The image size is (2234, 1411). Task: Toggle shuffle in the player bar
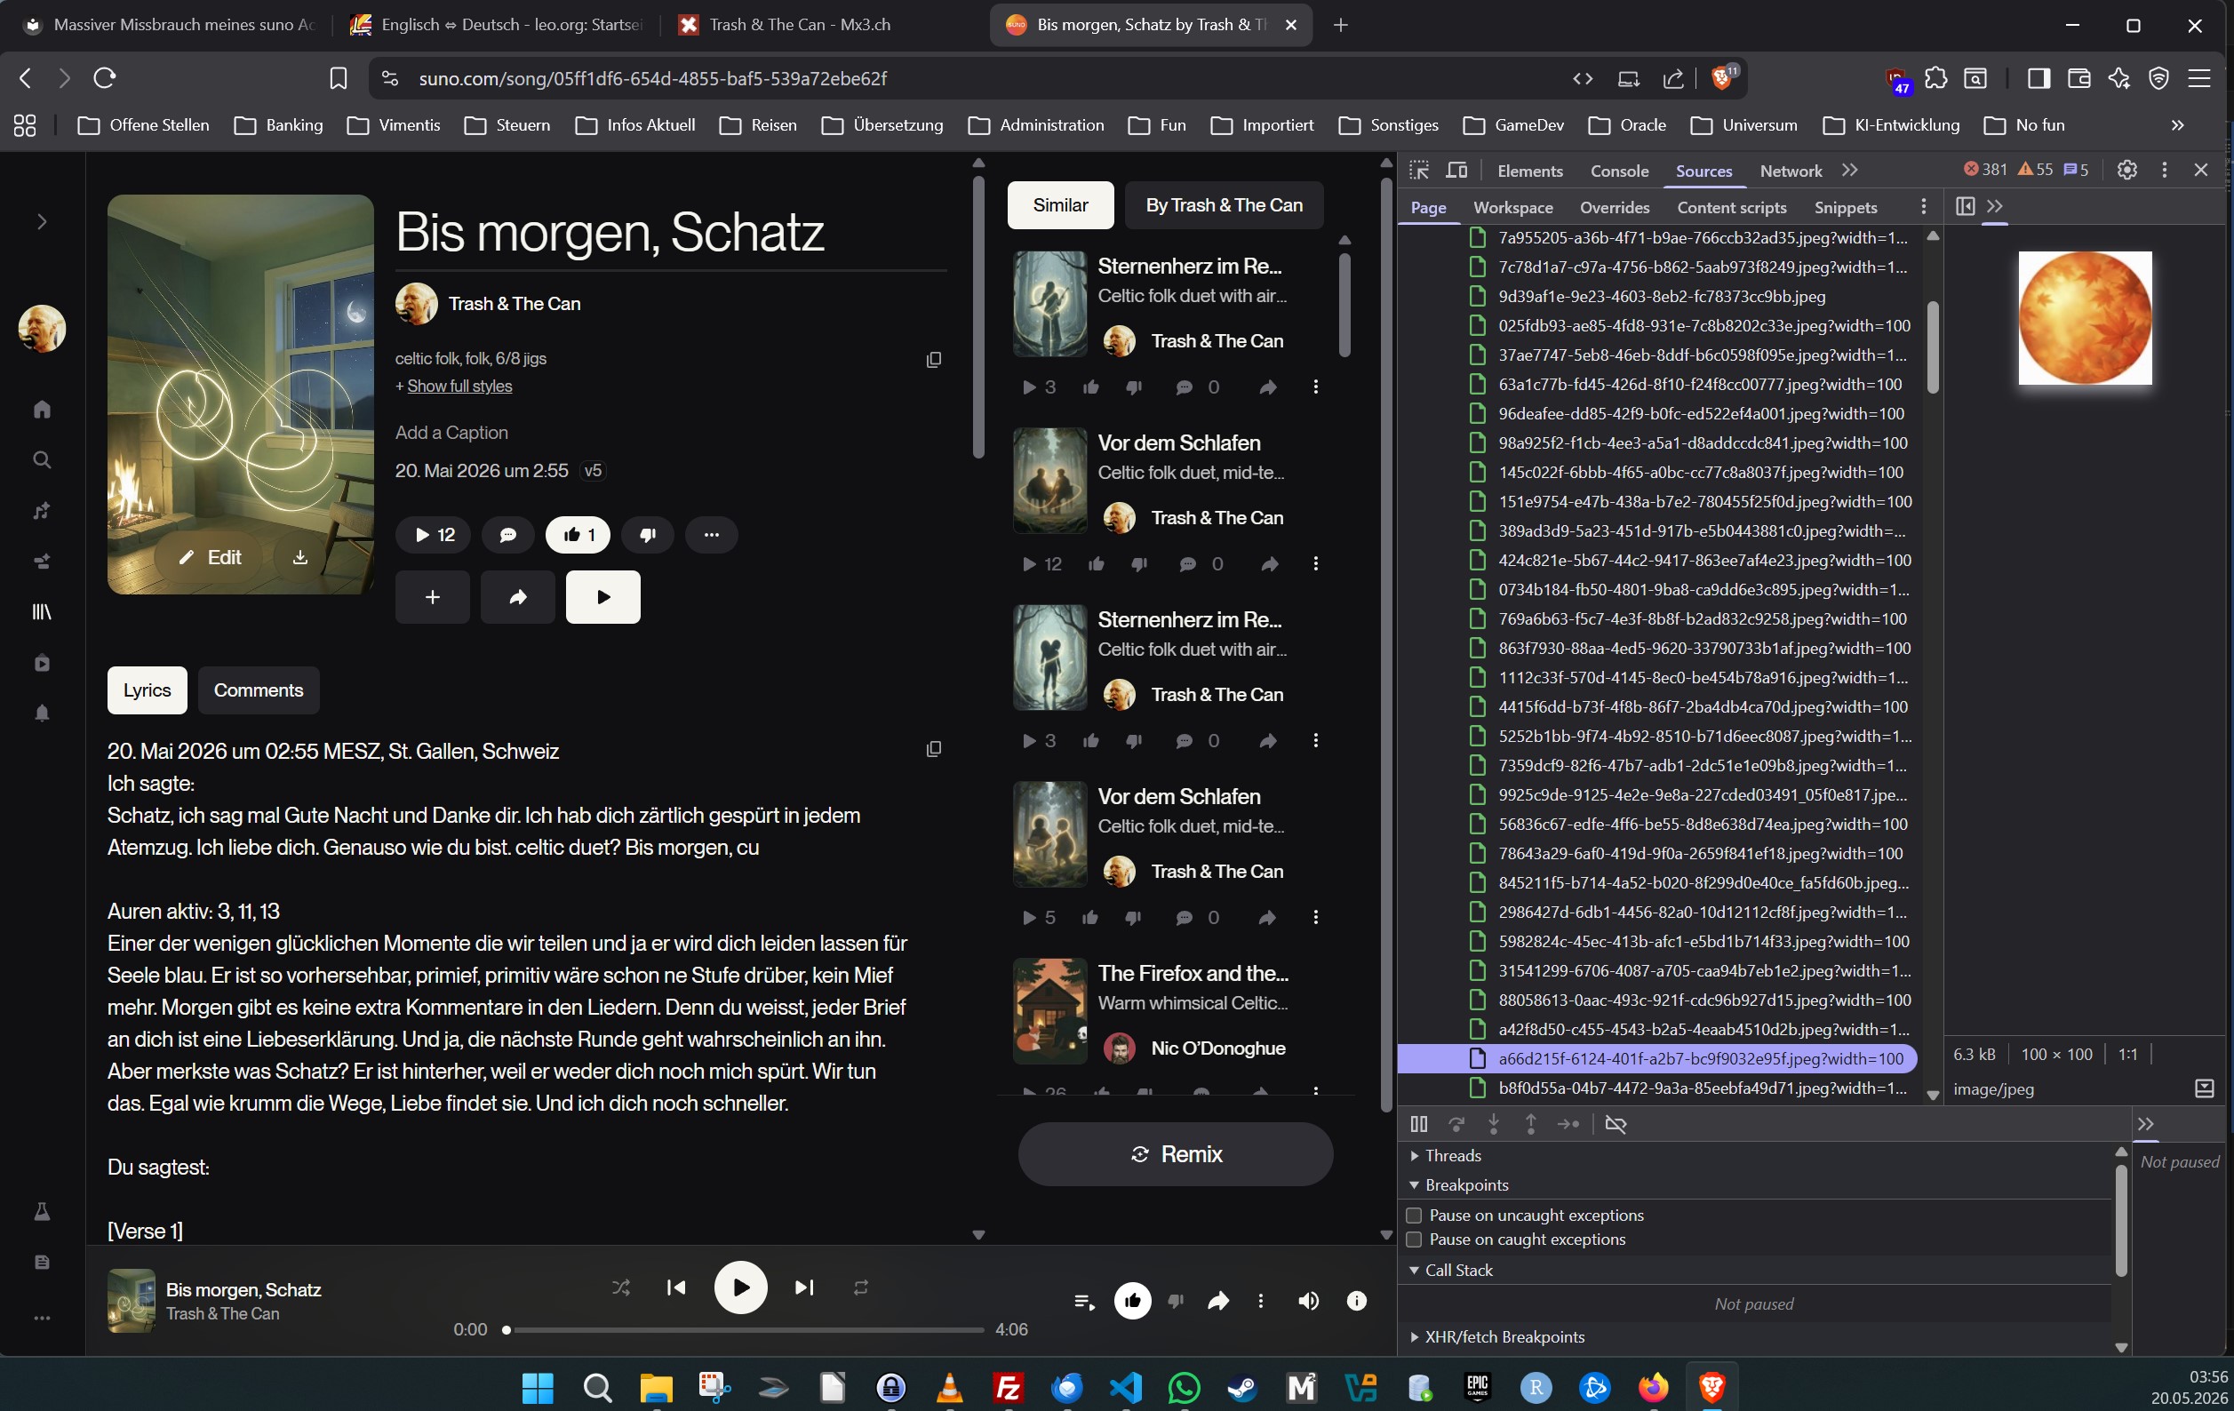(620, 1287)
